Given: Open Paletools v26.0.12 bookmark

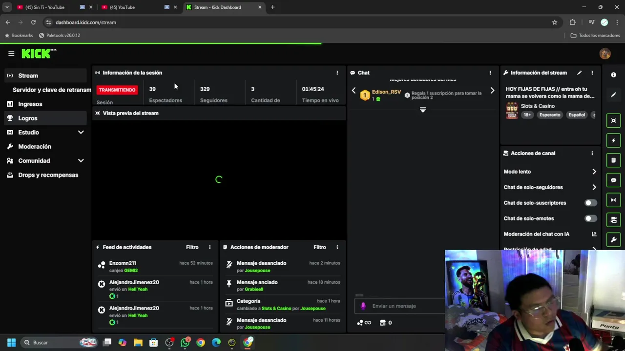Looking at the screenshot, I should pos(60,36).
